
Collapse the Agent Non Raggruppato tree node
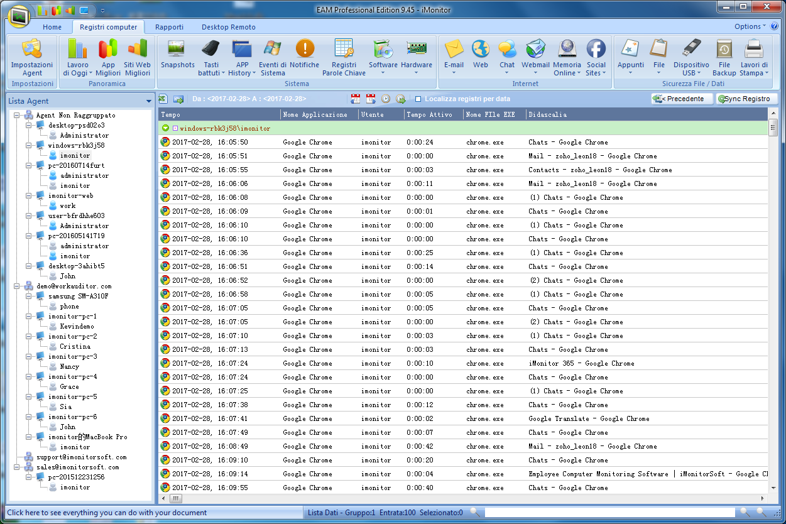(17, 116)
